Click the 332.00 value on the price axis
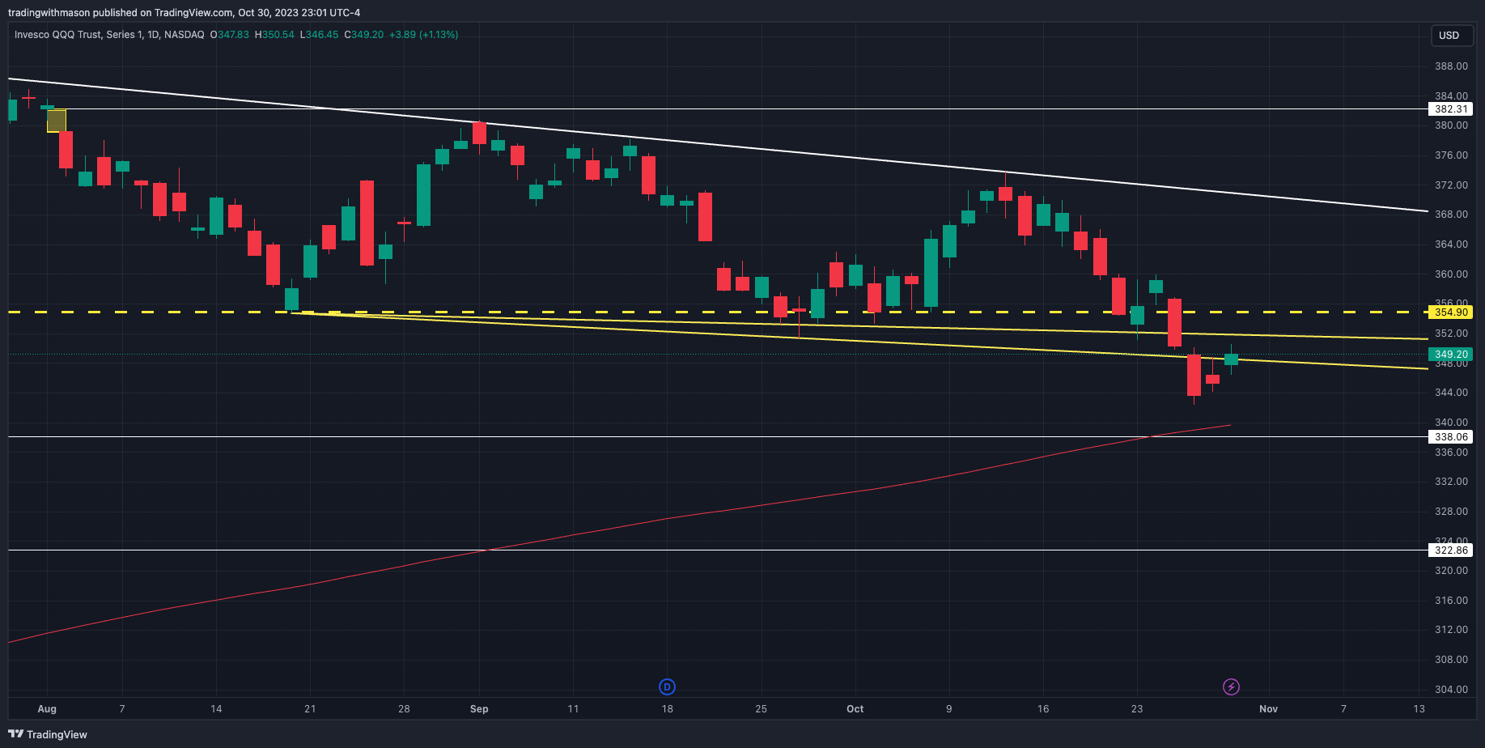 click(1451, 482)
